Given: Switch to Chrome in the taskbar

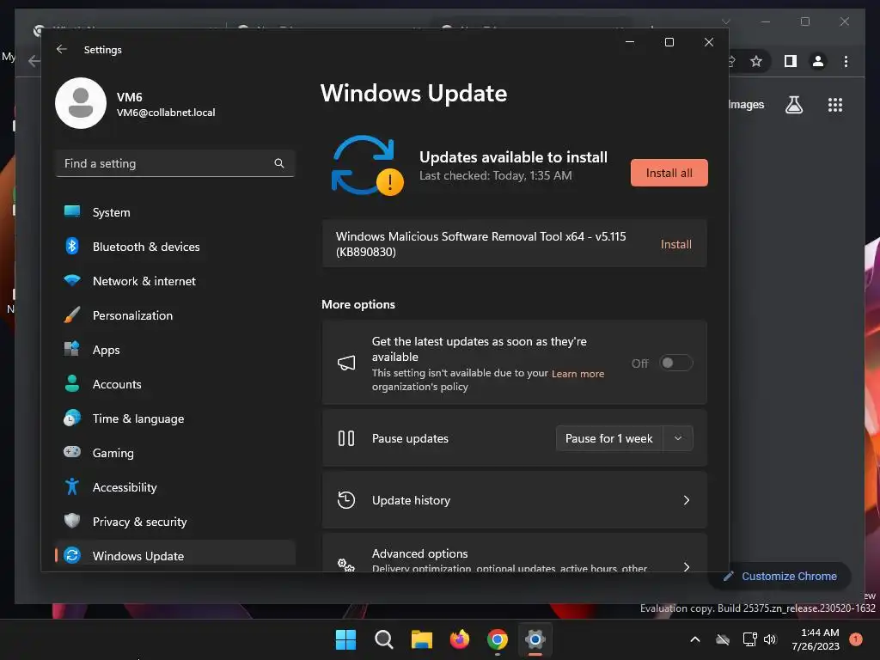Looking at the screenshot, I should [x=498, y=639].
